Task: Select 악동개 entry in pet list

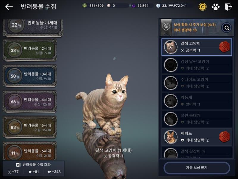Action: tap(197, 101)
